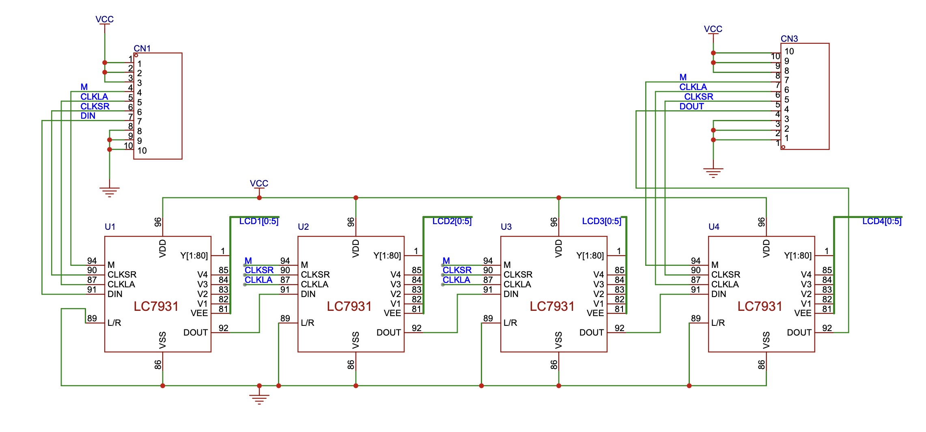Click the pin 1 marker circle on CN3
Viewport: 926px width, 432px height.
click(783, 147)
